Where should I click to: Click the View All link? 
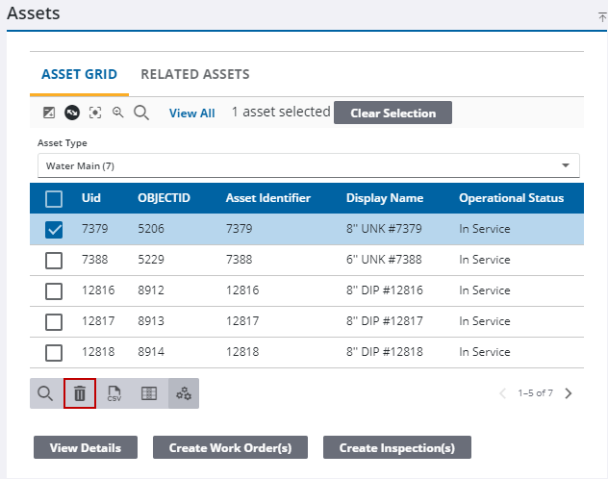pos(191,113)
